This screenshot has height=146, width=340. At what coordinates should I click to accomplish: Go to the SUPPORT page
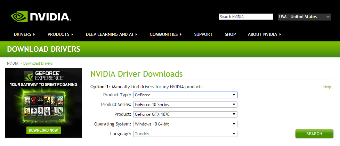click(x=203, y=34)
